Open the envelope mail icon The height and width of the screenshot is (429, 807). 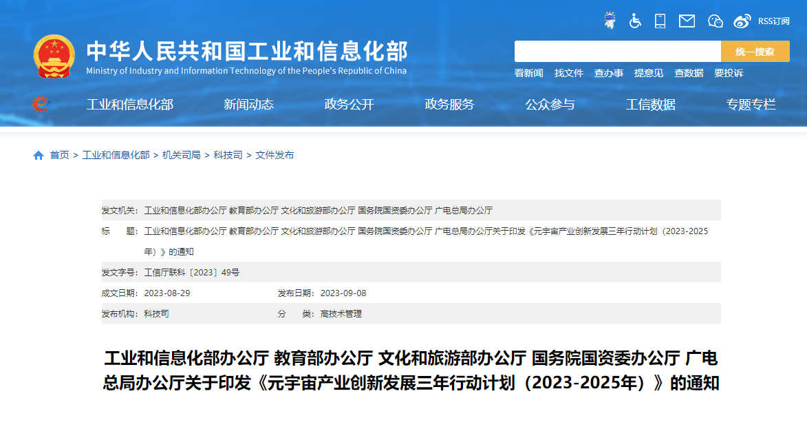[687, 21]
